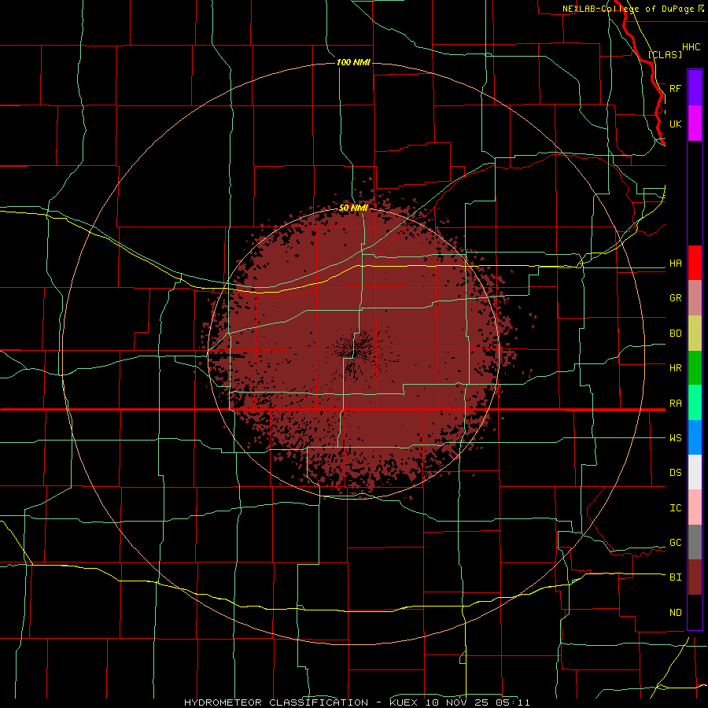Click the GC legend label

[675, 543]
